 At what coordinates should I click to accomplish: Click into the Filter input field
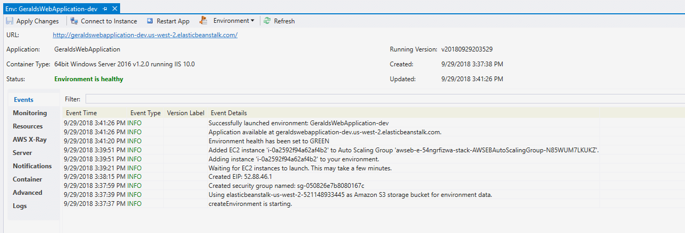coord(385,99)
